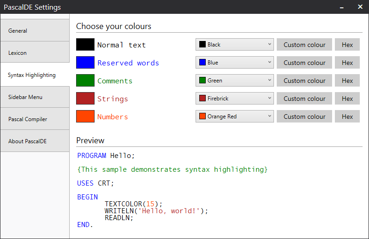The height and width of the screenshot is (239, 369).
Task: Click the Hex button for Numbers
Action: (x=347, y=117)
